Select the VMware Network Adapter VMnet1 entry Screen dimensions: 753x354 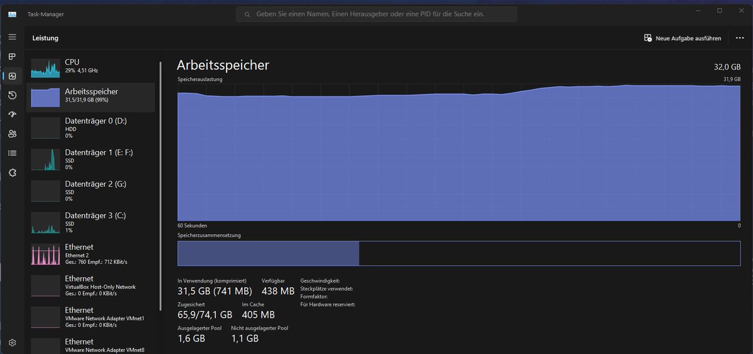(x=90, y=317)
